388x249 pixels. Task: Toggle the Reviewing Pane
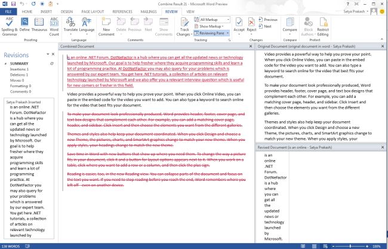210,33
